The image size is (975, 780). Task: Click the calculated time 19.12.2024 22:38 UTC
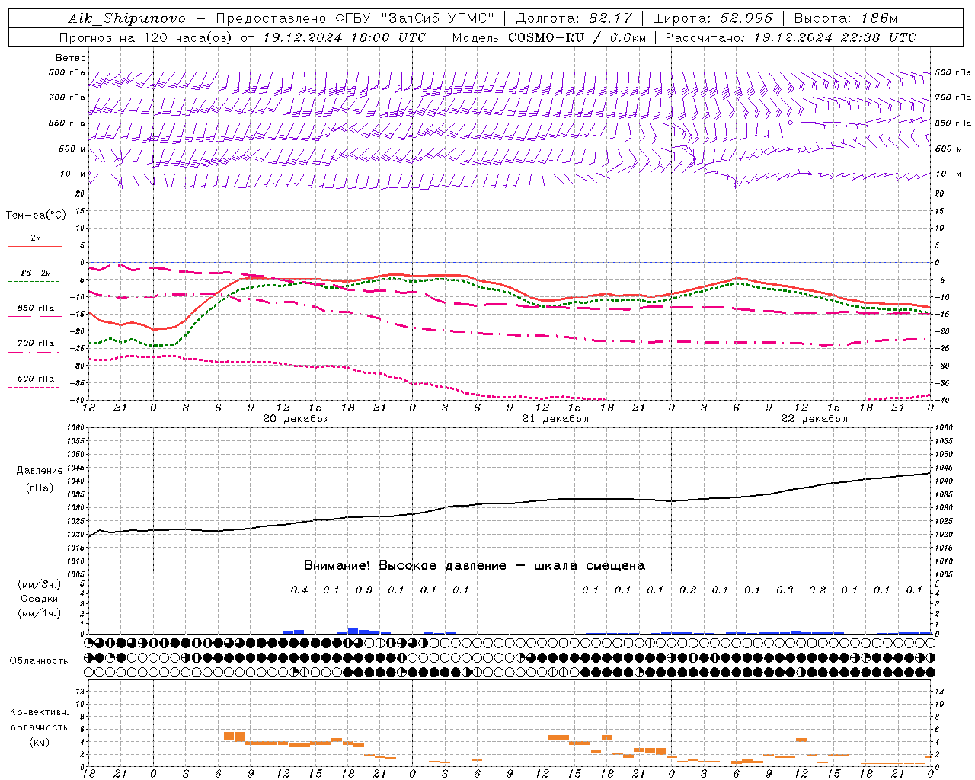tap(834, 37)
